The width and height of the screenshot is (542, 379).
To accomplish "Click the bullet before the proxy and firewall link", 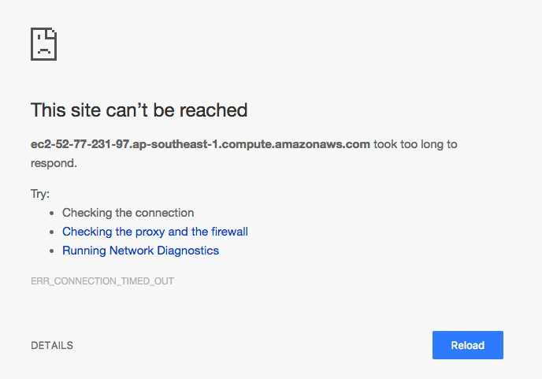I will pos(52,232).
